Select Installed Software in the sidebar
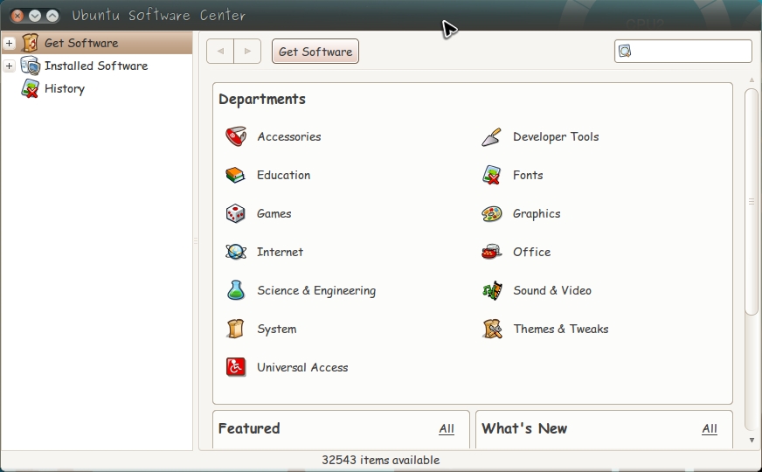Image resolution: width=762 pixels, height=472 pixels. (96, 66)
